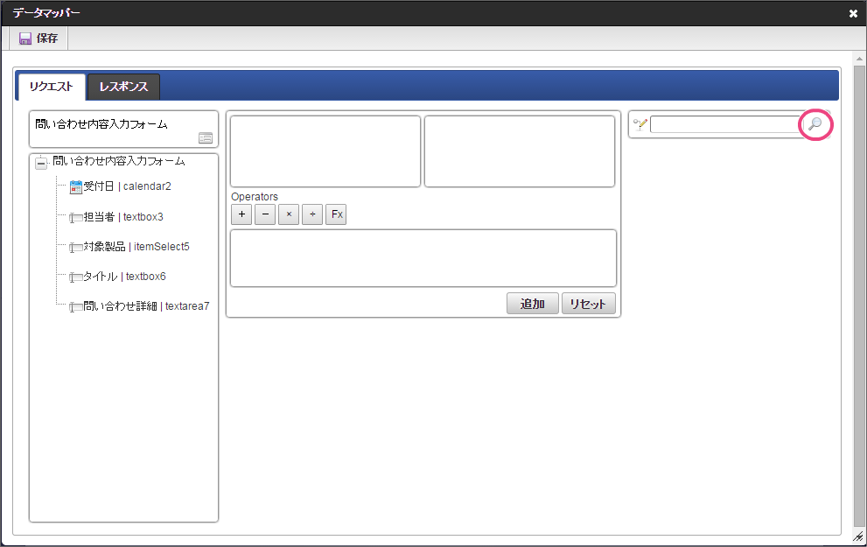The width and height of the screenshot is (867, 547).
Task: Click the calendar icon beside 受付日
Action: pos(76,187)
